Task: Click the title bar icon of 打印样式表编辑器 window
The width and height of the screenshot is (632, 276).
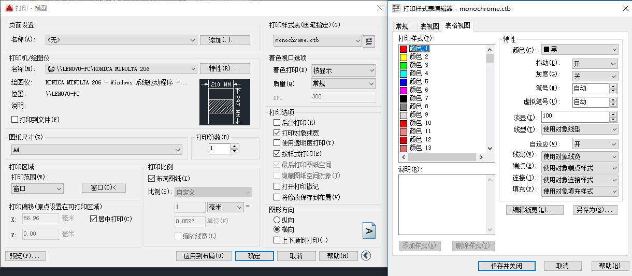Action: [396, 8]
